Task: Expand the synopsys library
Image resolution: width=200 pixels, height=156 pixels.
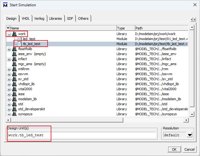Action: [x=9, y=114]
